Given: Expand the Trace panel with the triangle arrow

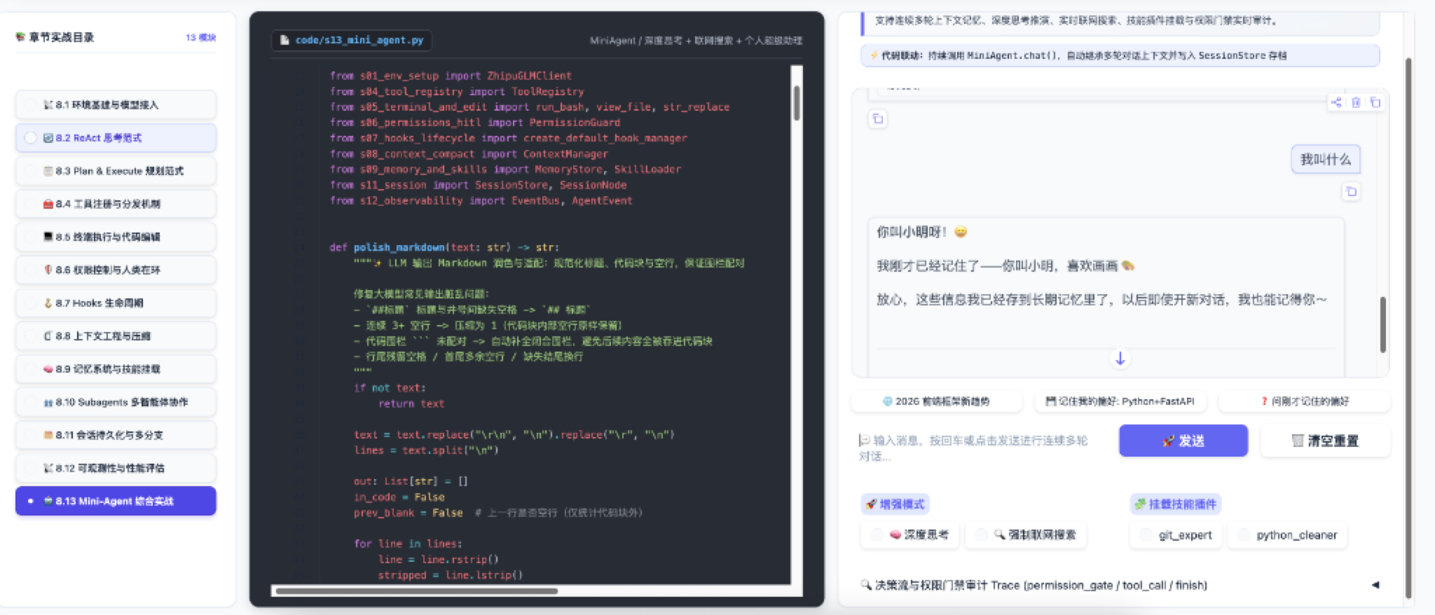Looking at the screenshot, I should (x=1375, y=584).
